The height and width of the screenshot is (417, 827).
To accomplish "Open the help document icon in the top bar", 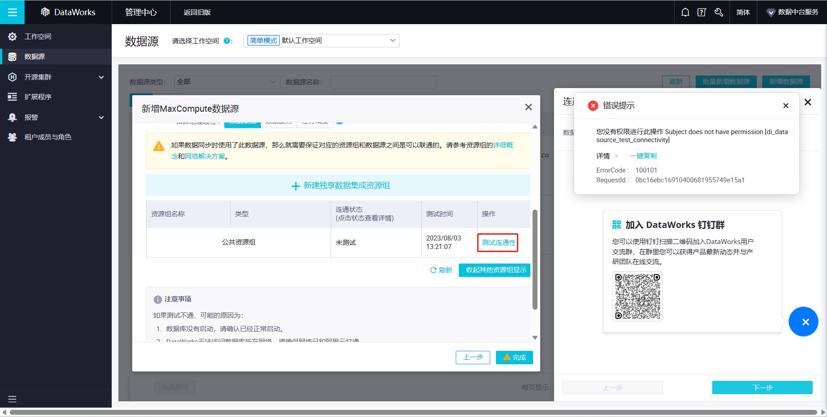I will (x=702, y=12).
